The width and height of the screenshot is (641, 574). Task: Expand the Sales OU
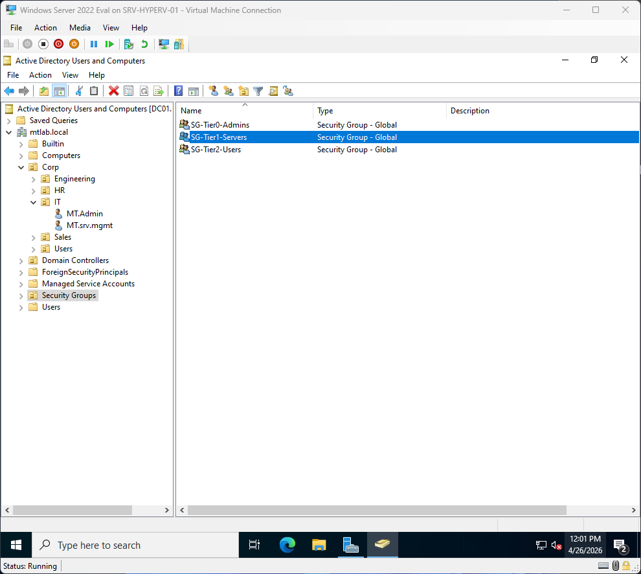(x=33, y=237)
